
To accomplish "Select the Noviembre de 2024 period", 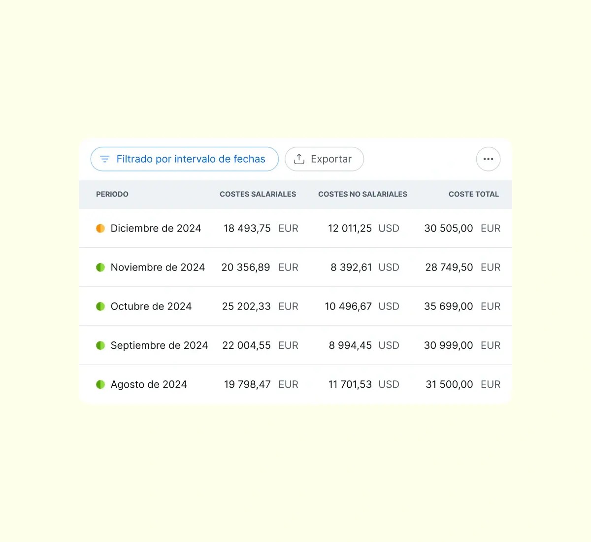I will 158,267.
